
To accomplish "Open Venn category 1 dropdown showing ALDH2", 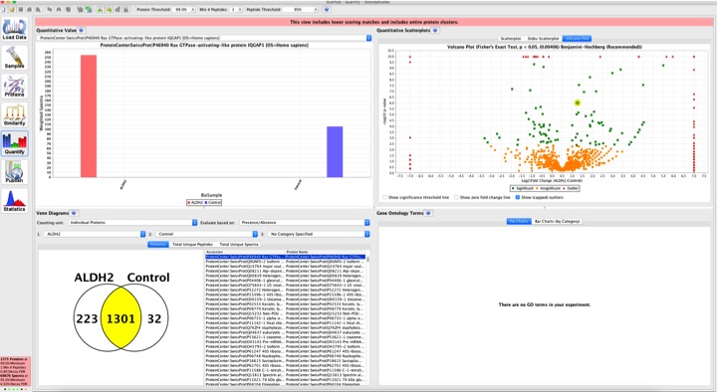I will pyautogui.click(x=96, y=234).
